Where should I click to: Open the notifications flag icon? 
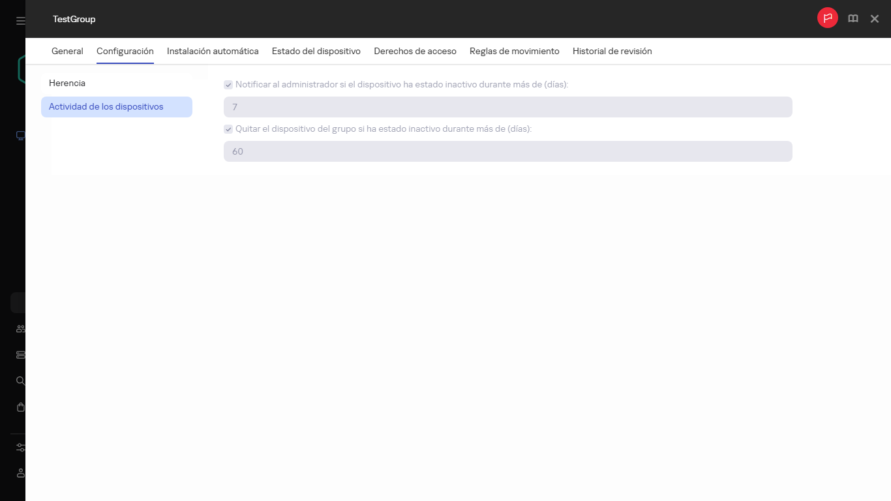827,18
